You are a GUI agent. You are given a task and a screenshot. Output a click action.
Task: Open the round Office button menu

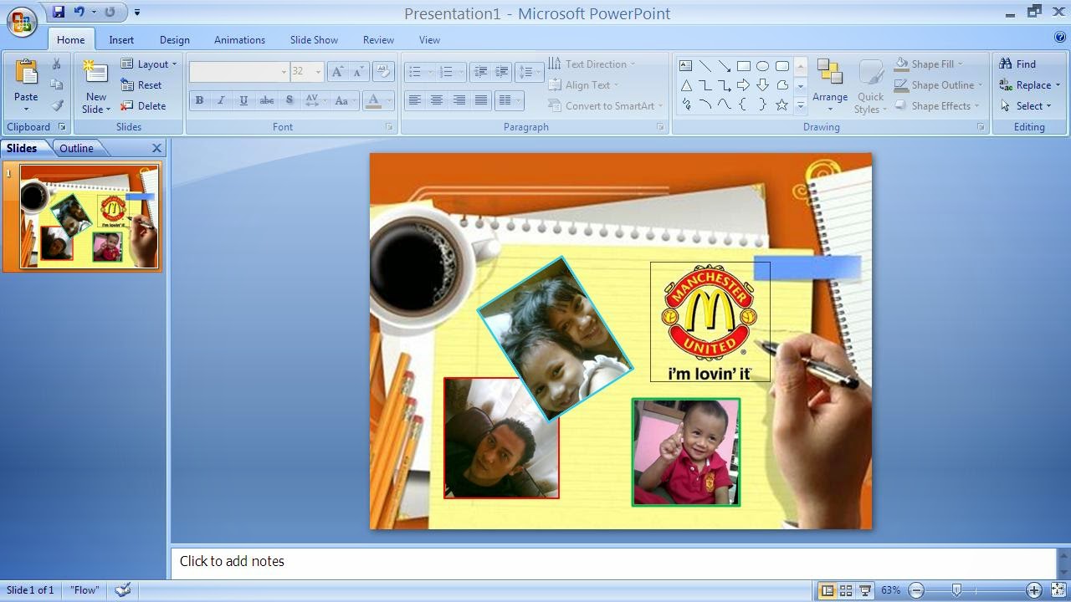click(22, 21)
